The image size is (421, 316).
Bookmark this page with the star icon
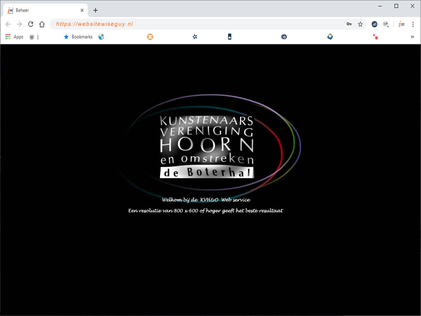coord(360,24)
